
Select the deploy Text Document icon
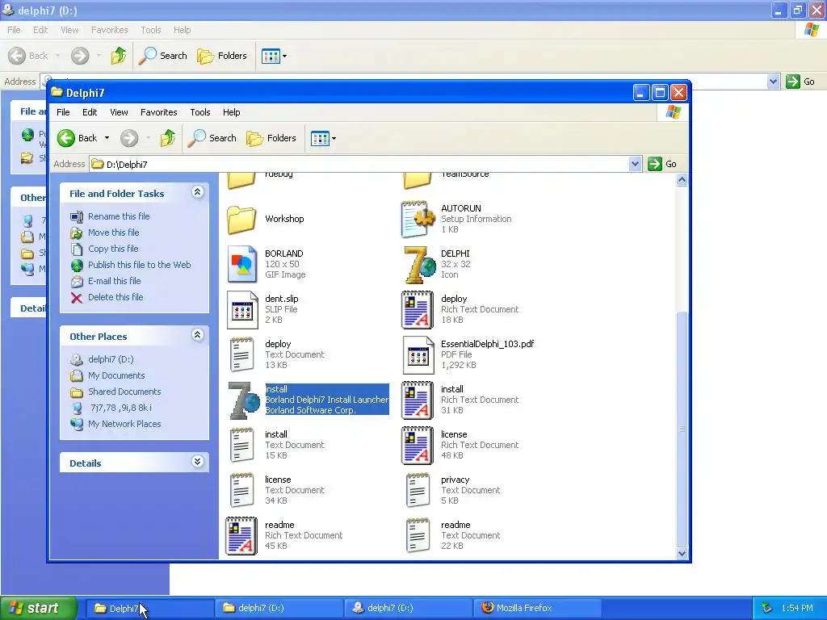[x=242, y=355]
